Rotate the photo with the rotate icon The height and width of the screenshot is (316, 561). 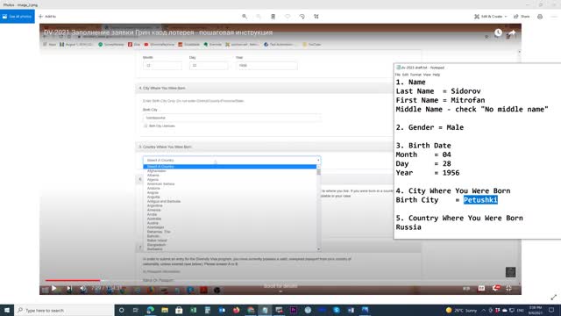tap(302, 17)
